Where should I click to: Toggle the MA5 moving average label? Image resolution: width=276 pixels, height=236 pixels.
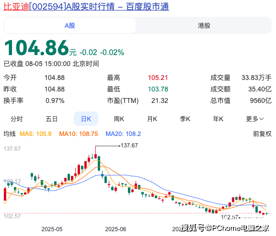(x=35, y=134)
